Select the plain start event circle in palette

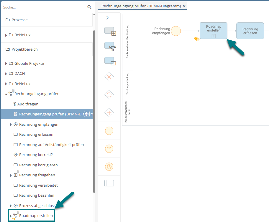(x=109, y=131)
